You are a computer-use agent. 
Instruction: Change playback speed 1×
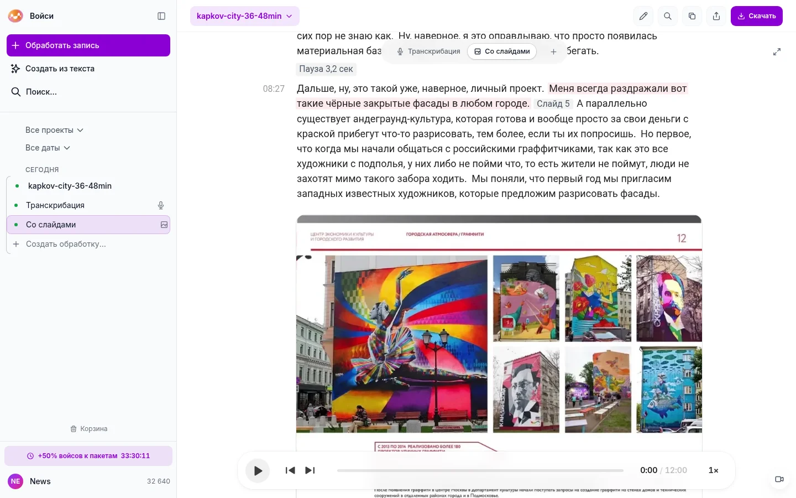coord(714,470)
